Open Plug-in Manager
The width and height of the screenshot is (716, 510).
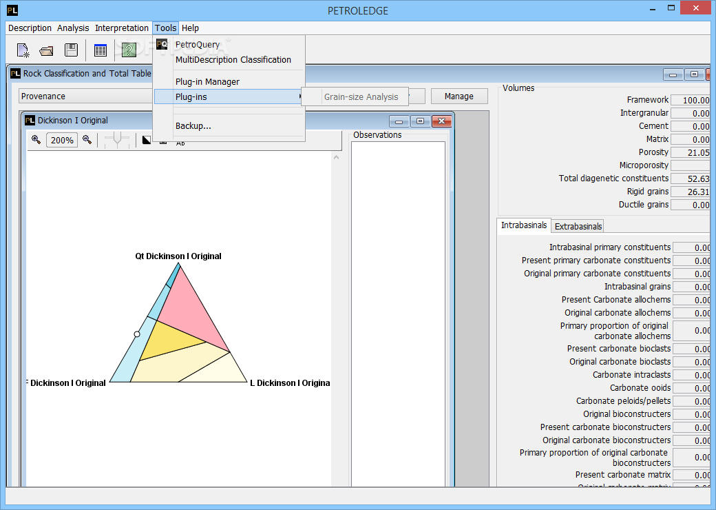(229, 81)
